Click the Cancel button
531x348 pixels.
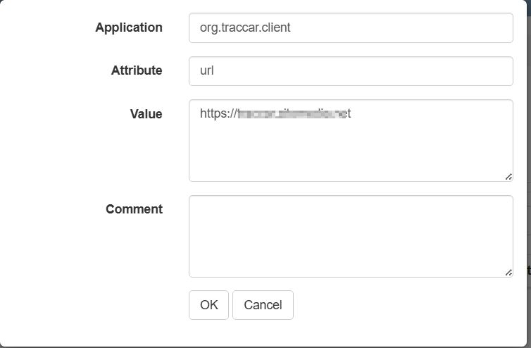[x=263, y=305]
